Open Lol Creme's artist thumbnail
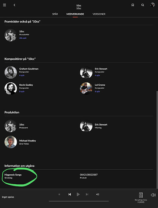This screenshot has height=208, width=158. pos(86,89)
